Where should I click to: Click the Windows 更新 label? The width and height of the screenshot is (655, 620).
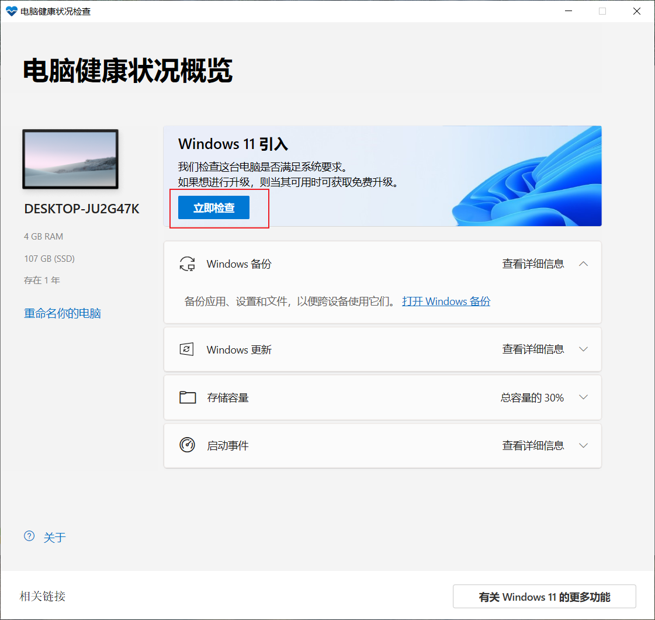click(x=239, y=349)
